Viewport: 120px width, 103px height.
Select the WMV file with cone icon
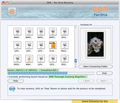click(x=29, y=59)
